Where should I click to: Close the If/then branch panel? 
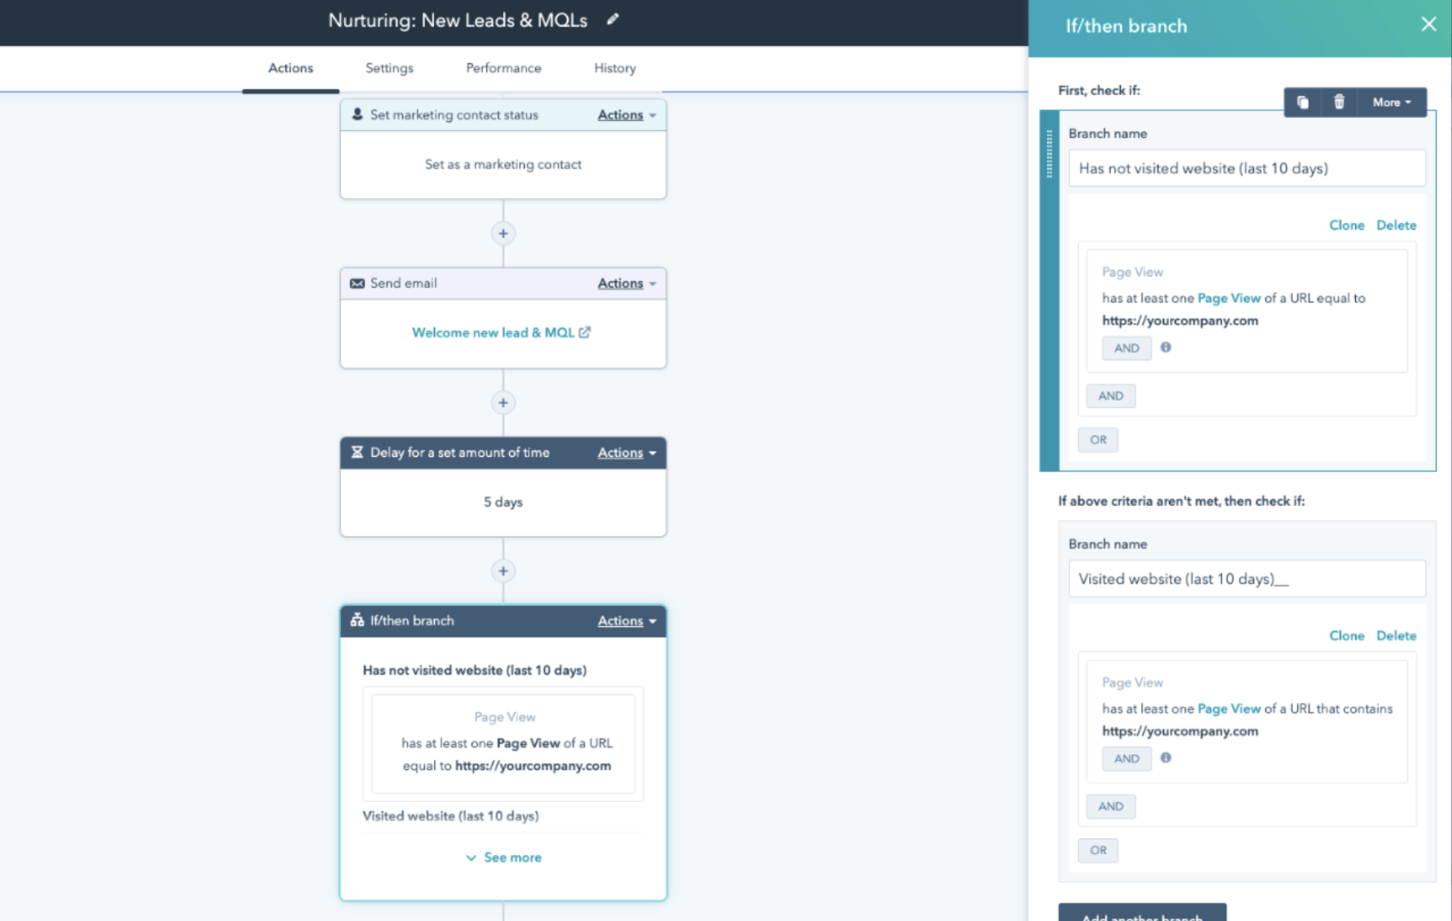pos(1428,24)
